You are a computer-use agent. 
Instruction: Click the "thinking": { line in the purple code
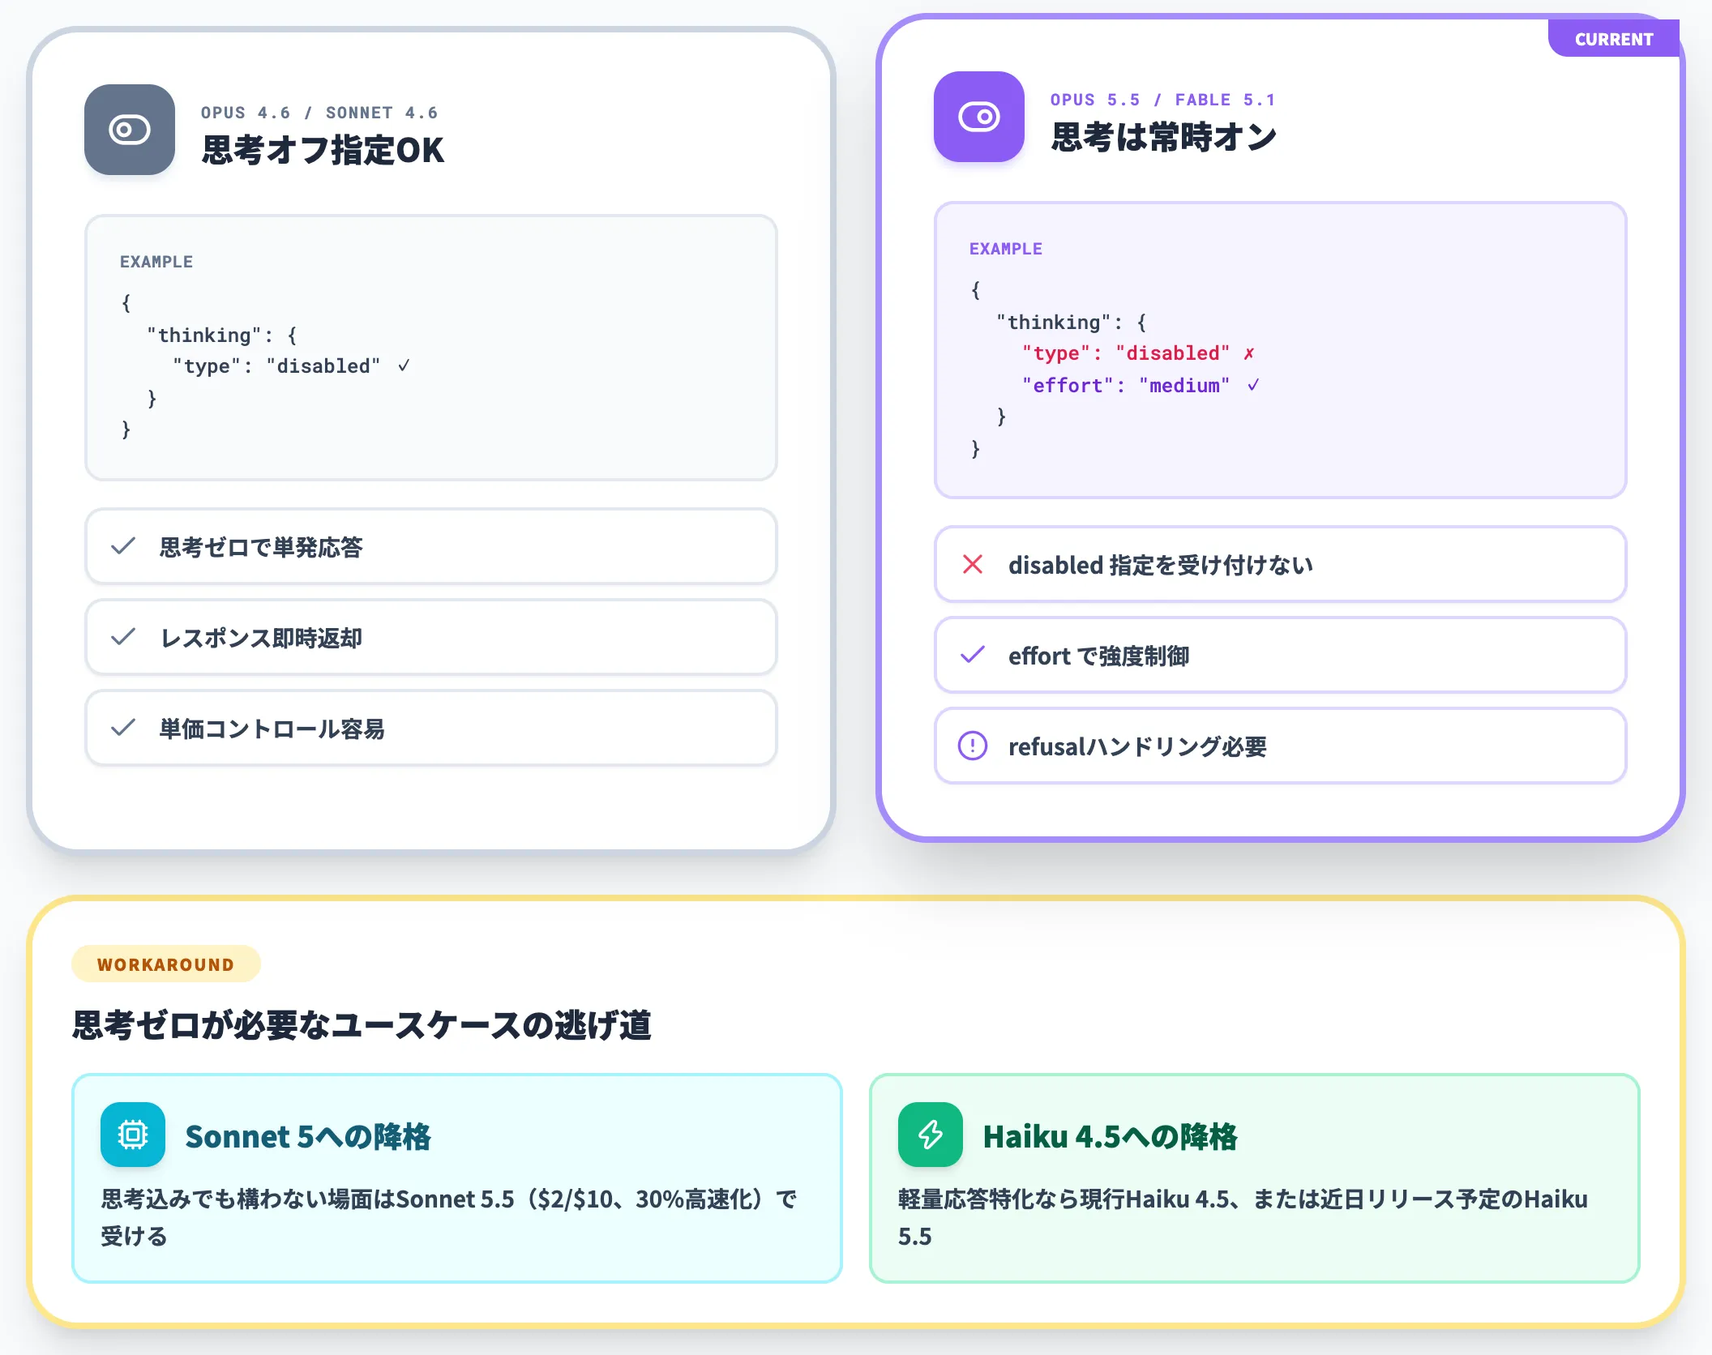point(1072,323)
